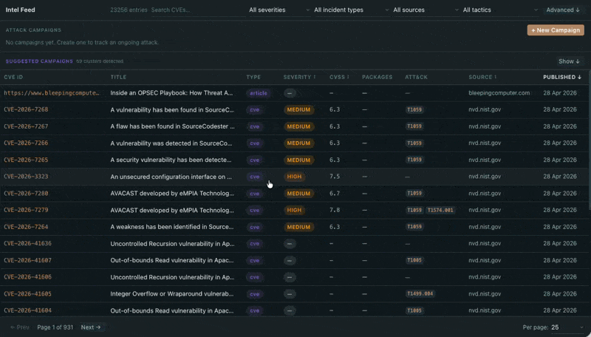The width and height of the screenshot is (591, 337).
Task: Expand the Advanced filters
Action: [563, 10]
